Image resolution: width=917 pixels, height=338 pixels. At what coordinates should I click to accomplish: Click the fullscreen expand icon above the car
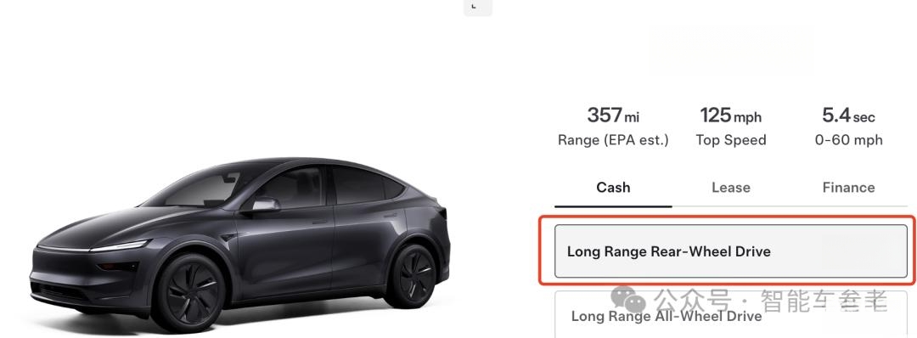(x=477, y=7)
